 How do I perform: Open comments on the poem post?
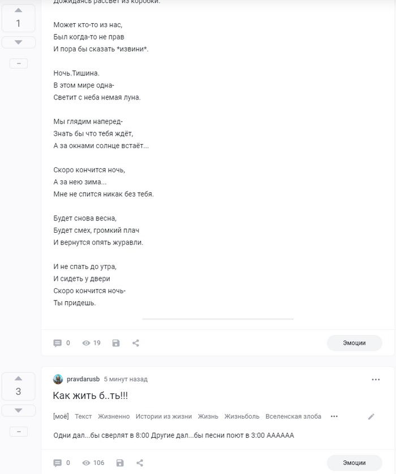pos(57,342)
